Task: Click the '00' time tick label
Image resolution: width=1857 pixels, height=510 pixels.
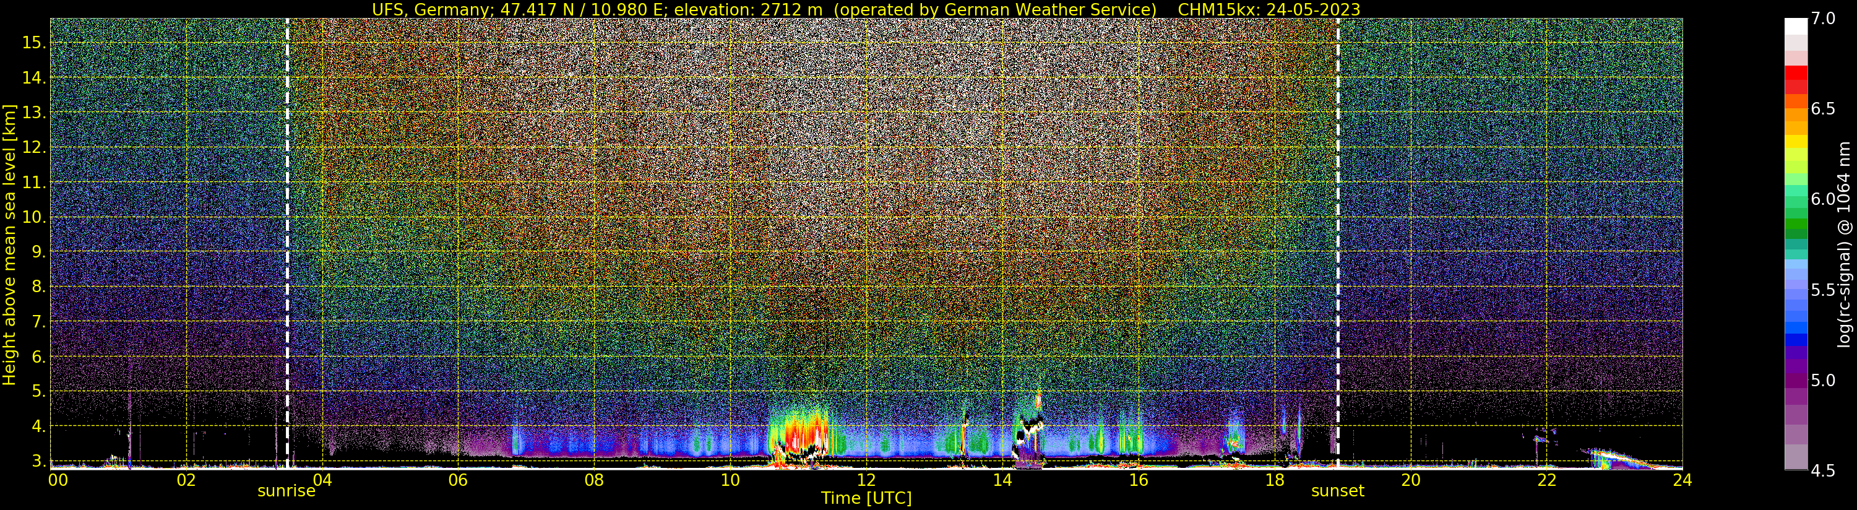Action: point(58,480)
